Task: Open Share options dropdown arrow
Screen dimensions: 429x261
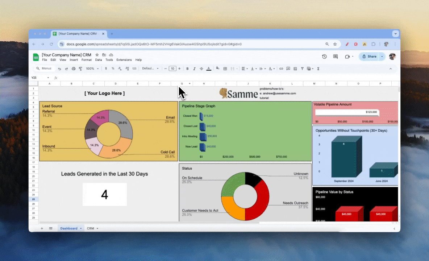Action: click(382, 57)
